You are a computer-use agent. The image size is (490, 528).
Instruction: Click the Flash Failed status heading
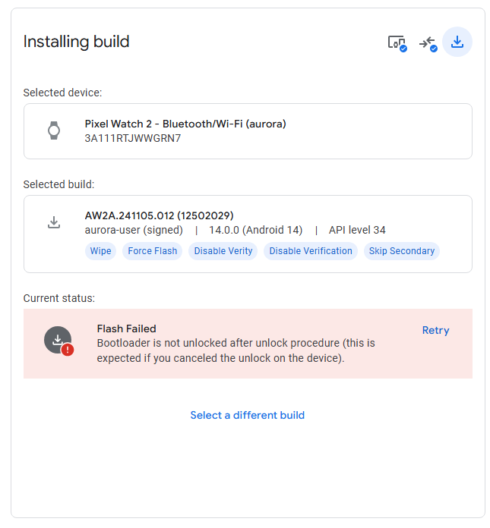click(126, 328)
